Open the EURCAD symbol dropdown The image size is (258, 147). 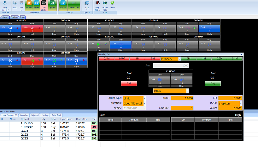click(x=179, y=59)
